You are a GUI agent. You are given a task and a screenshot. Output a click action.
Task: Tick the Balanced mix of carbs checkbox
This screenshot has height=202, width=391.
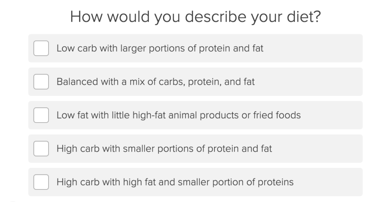(x=41, y=82)
